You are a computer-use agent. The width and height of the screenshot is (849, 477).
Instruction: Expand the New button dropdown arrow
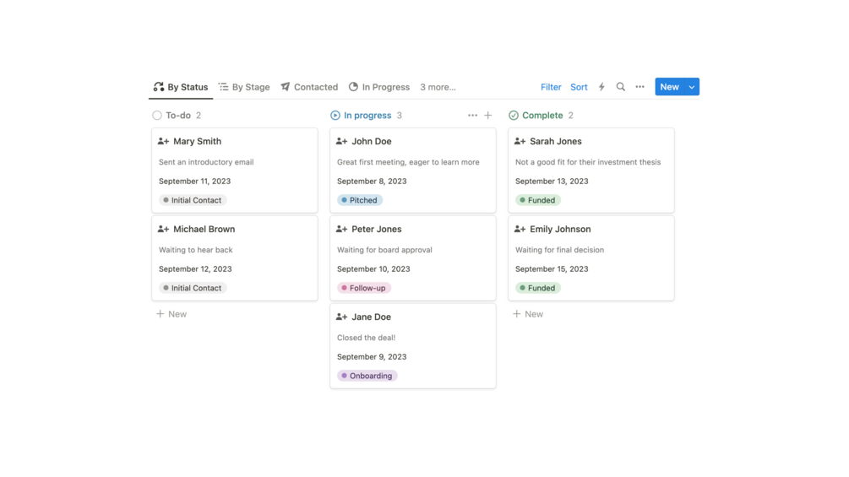pos(692,86)
